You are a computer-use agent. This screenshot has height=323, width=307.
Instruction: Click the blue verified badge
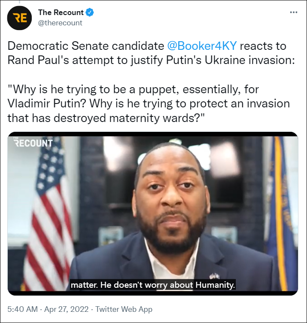[x=90, y=13]
